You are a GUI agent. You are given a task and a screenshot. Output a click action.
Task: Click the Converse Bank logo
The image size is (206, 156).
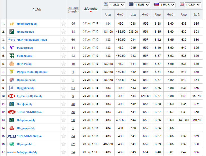pyautogui.click(x=12, y=152)
